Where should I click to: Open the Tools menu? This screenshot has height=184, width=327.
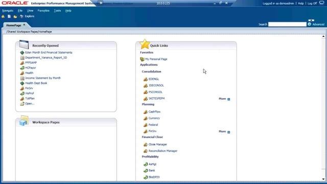[57, 11]
